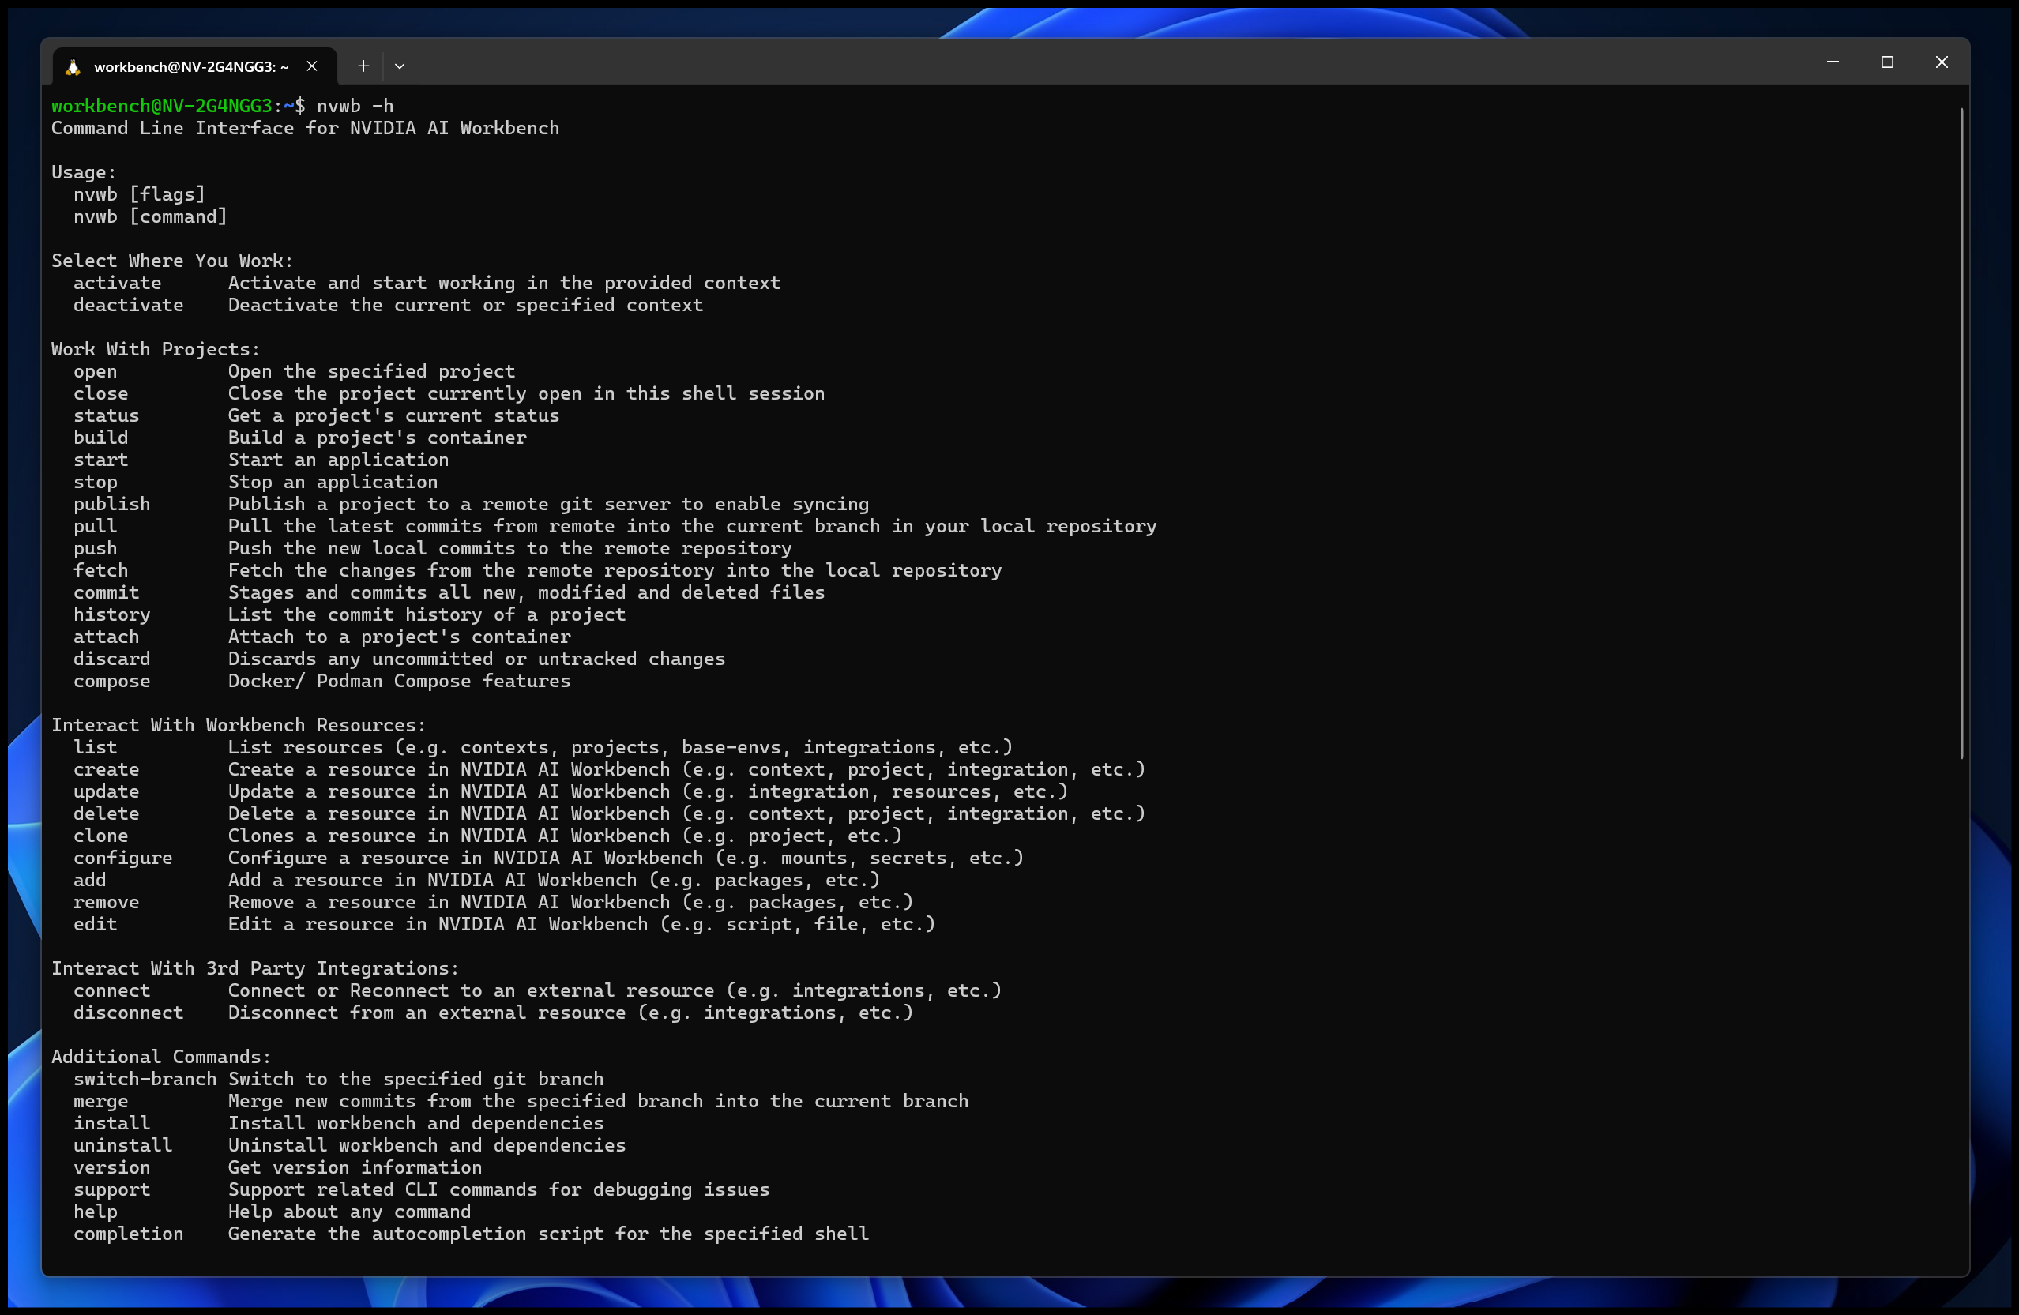The width and height of the screenshot is (2019, 1315).
Task: Click the connect entry under 3rd Party Integrations
Action: point(111,990)
